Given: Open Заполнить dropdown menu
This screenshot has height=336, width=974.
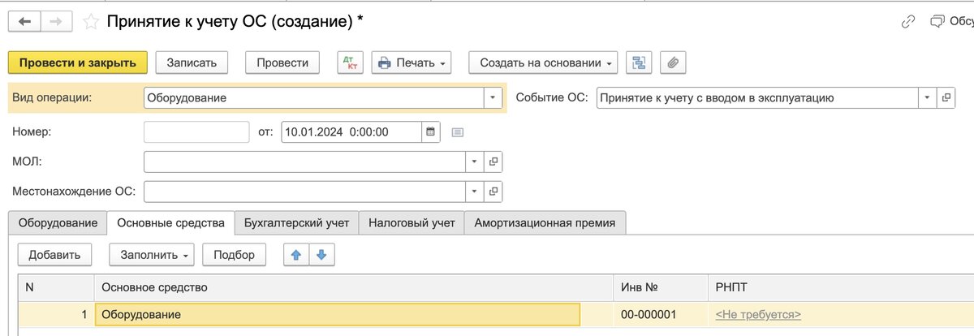Looking at the screenshot, I should 152,255.
